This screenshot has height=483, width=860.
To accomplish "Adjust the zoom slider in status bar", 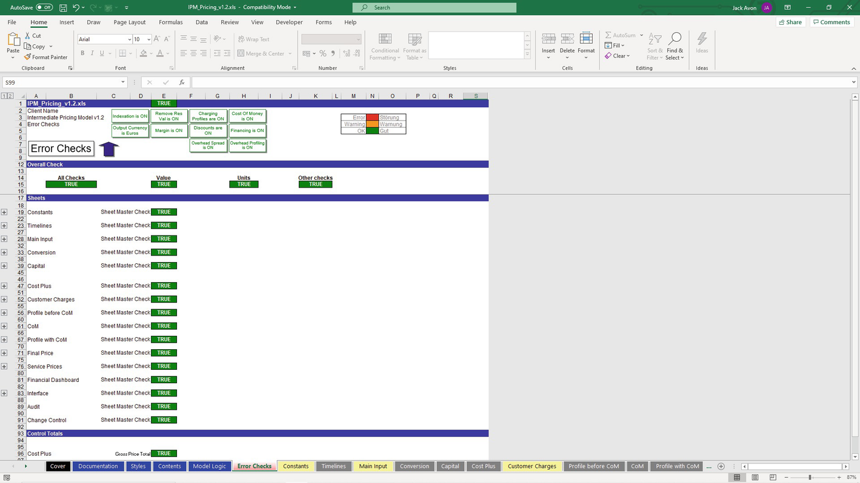I will coord(810,478).
